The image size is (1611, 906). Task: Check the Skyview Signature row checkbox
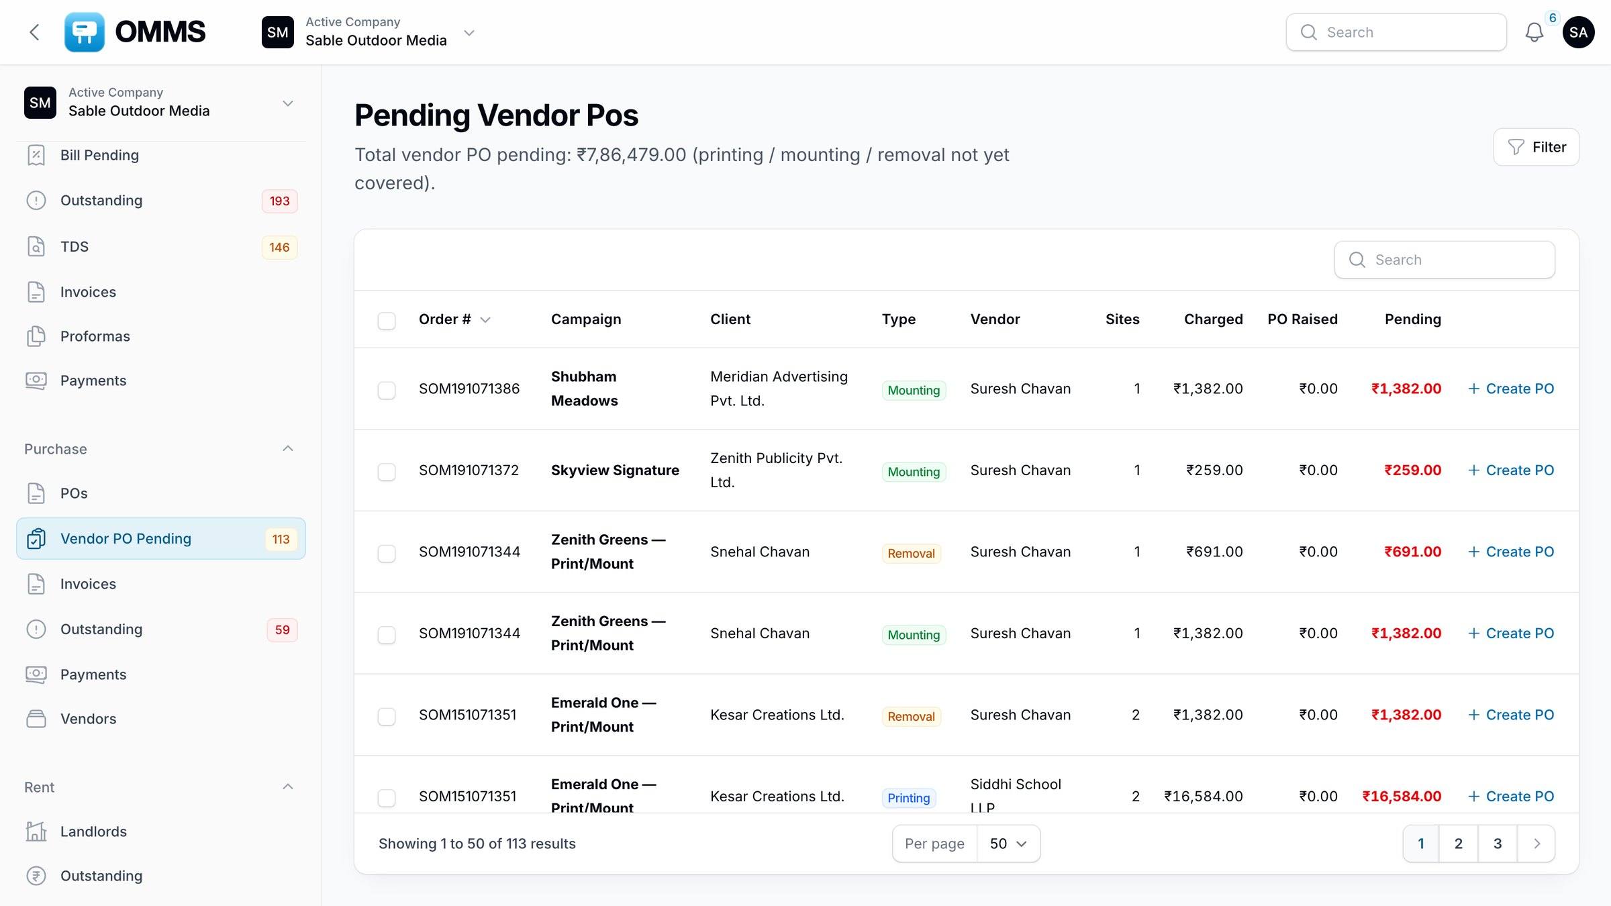(387, 472)
